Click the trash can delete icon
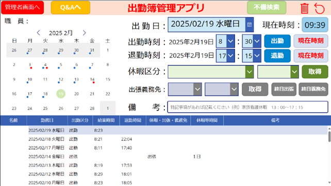Viewport: 331px width, 186px height. (304, 8)
